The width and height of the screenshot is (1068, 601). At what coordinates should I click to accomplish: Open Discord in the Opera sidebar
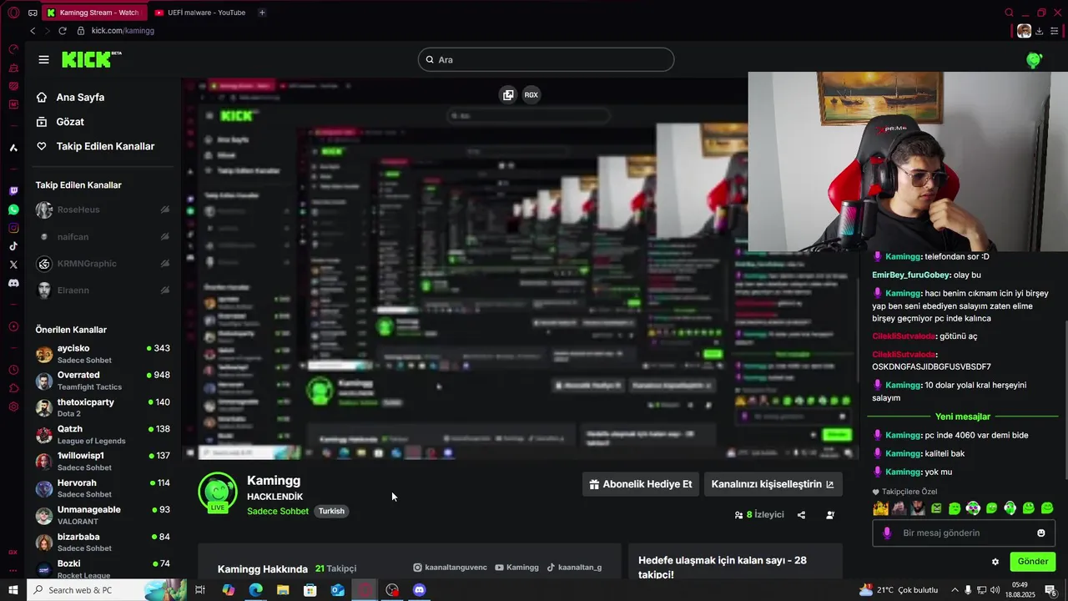click(x=13, y=283)
